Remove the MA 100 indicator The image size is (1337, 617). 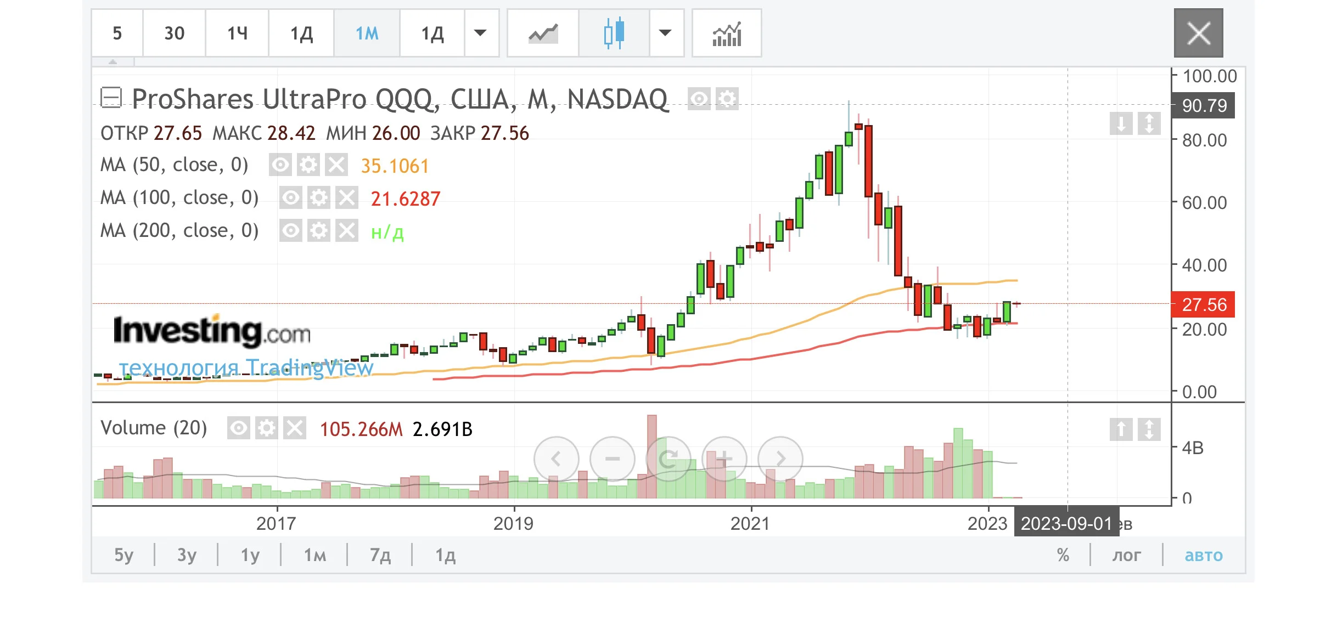pyautogui.click(x=347, y=198)
